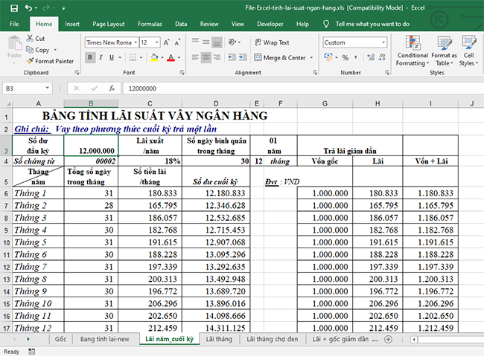The height and width of the screenshot is (356, 484).
Task: Toggle Wrap Text for the cell
Action: (270, 42)
